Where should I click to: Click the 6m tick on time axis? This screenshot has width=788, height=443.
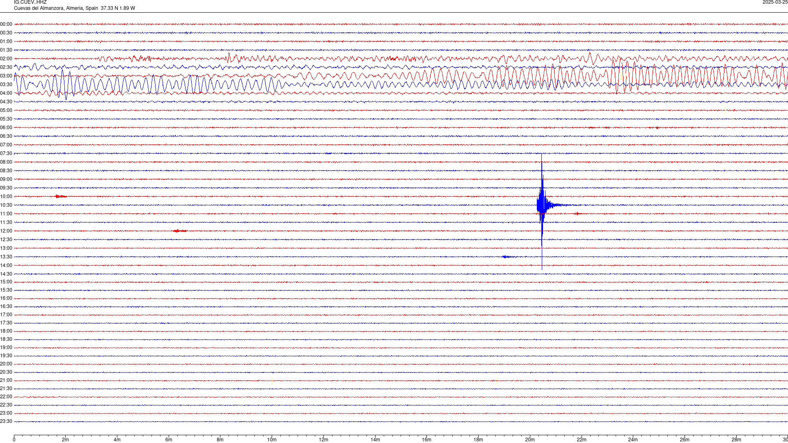pos(169,440)
